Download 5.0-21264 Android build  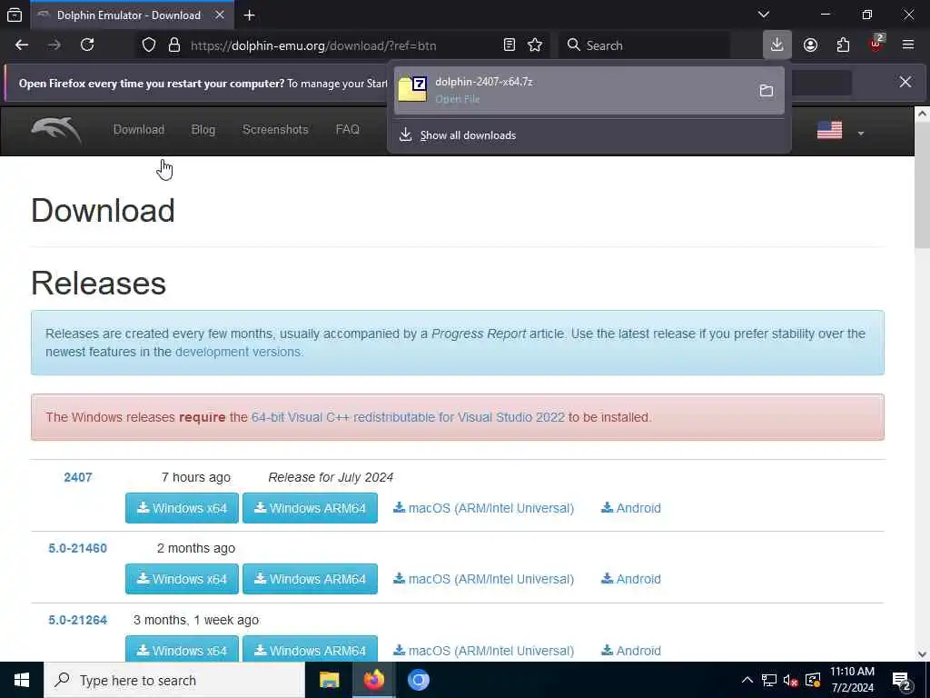[x=631, y=651]
